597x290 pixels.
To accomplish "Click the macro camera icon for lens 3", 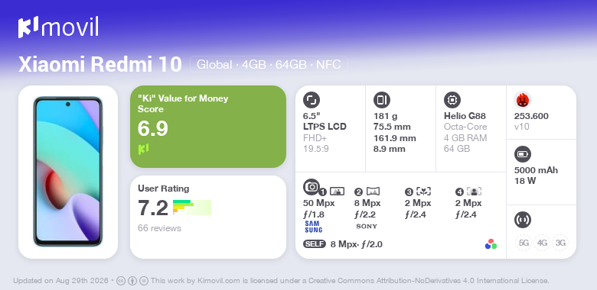I will [x=423, y=192].
